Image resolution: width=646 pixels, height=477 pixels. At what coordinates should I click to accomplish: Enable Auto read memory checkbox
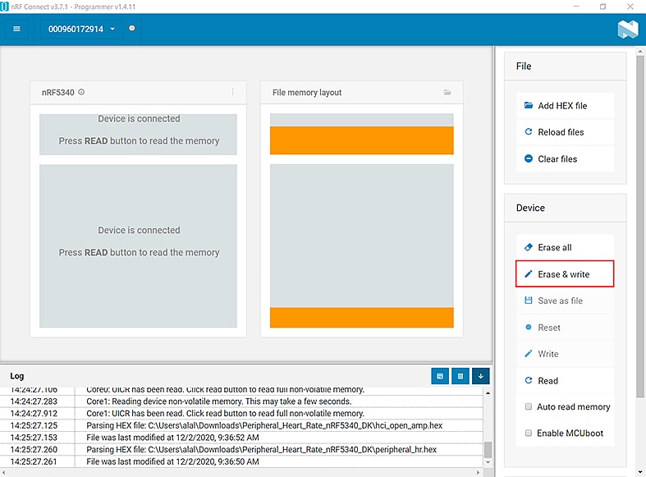(x=528, y=406)
